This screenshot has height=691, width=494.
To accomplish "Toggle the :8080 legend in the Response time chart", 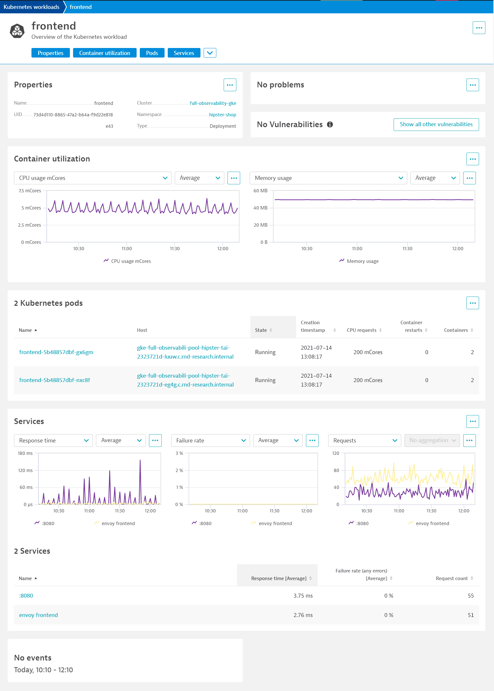I will [x=44, y=523].
